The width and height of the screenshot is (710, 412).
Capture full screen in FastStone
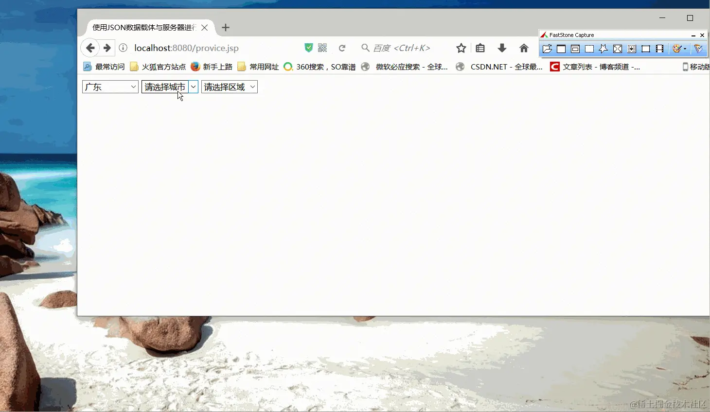(x=618, y=49)
